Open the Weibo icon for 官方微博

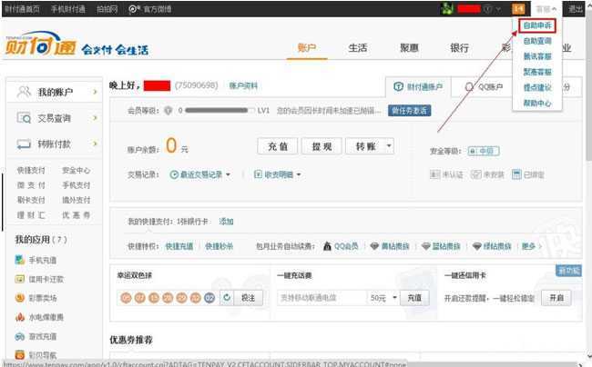(134, 9)
